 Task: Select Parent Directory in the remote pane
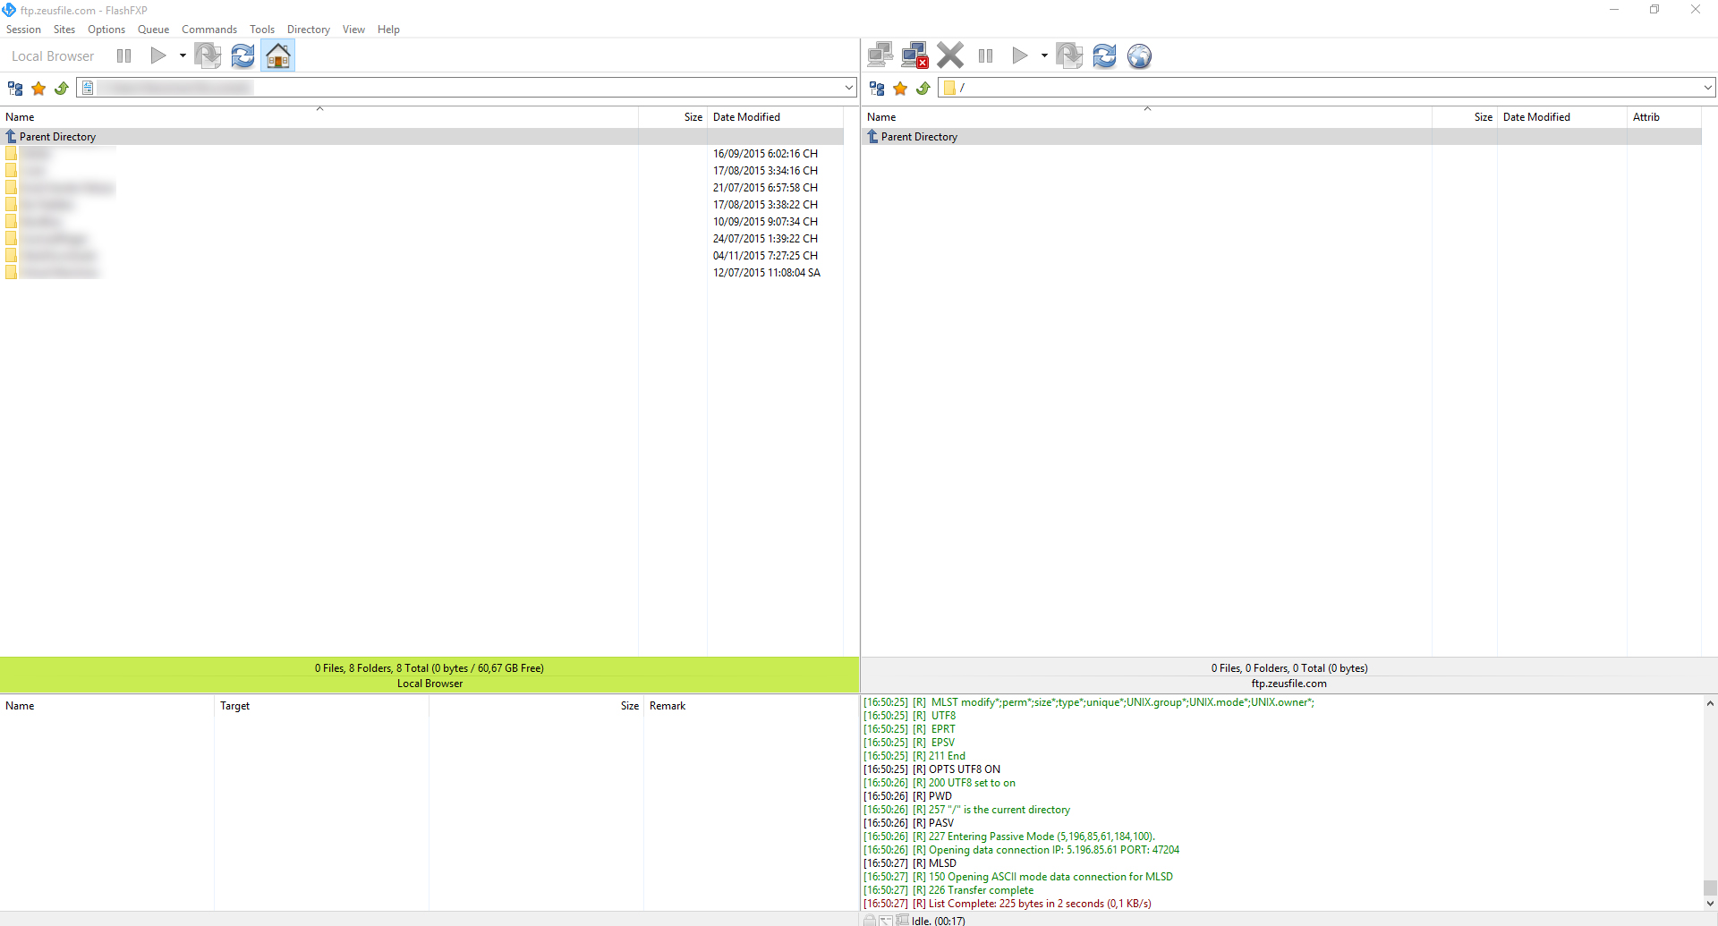(x=1281, y=137)
